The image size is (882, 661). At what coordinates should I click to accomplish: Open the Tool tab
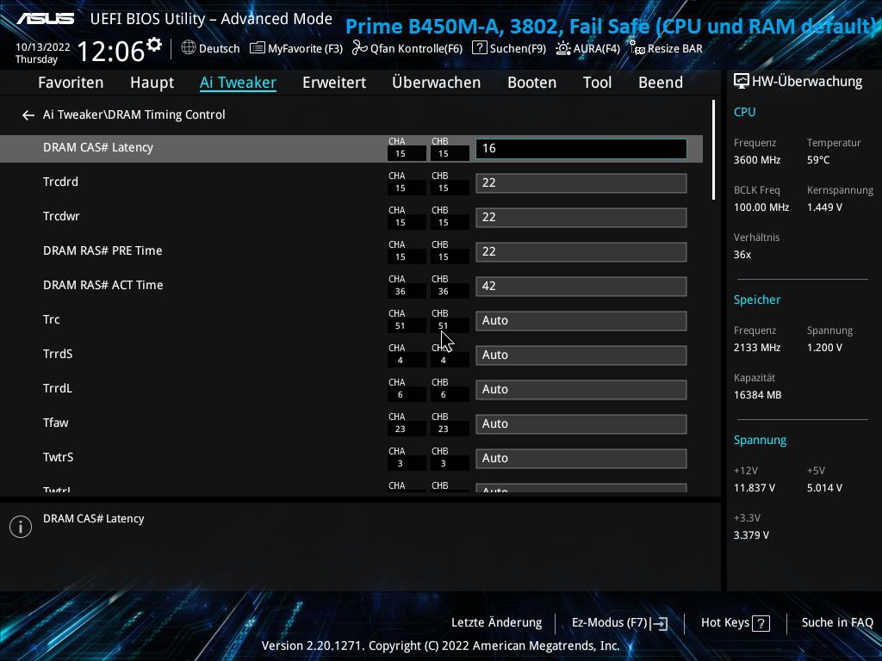pos(597,83)
